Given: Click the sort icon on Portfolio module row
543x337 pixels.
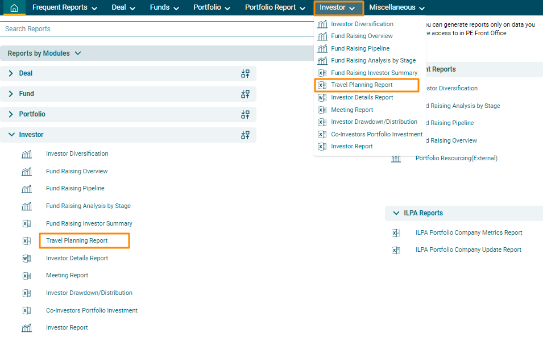Looking at the screenshot, I should (x=245, y=114).
